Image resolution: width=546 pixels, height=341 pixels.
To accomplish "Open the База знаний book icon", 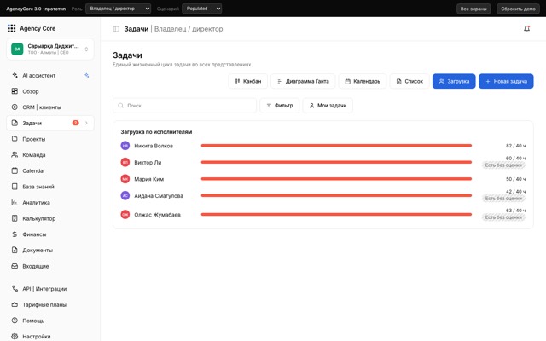I will tap(15, 187).
